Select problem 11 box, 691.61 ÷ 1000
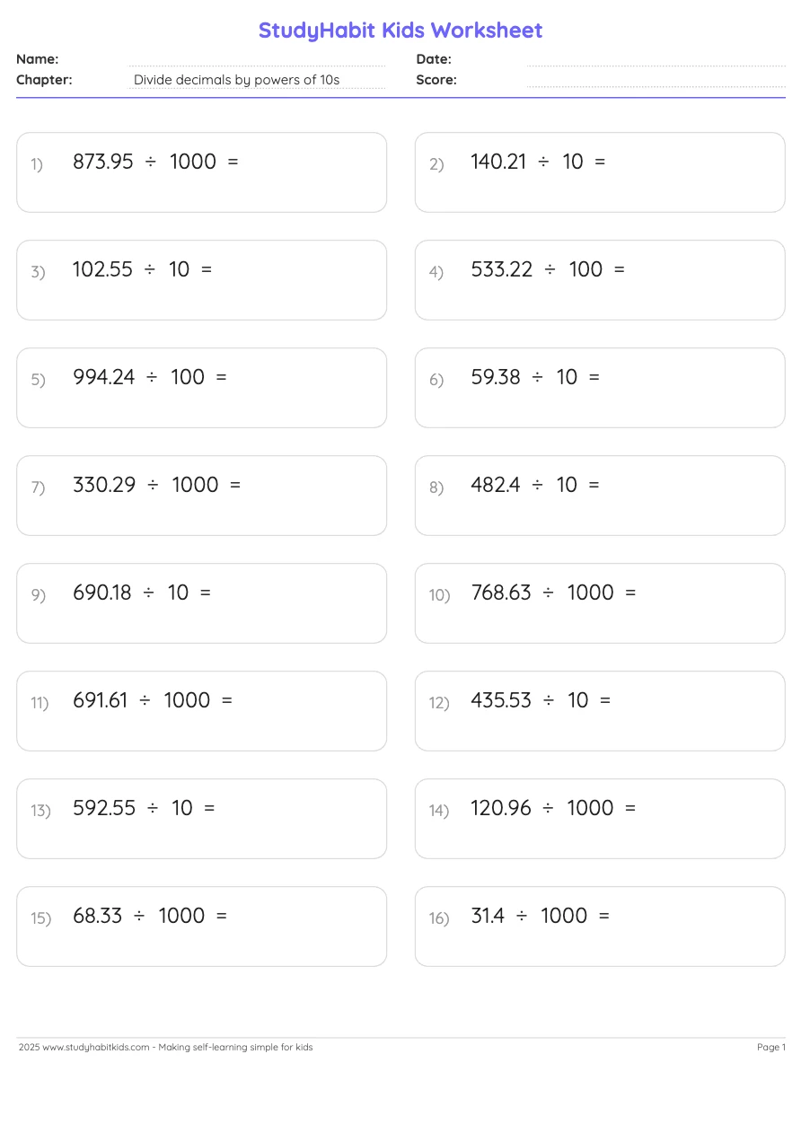The height and width of the screenshot is (1133, 801). 201,711
